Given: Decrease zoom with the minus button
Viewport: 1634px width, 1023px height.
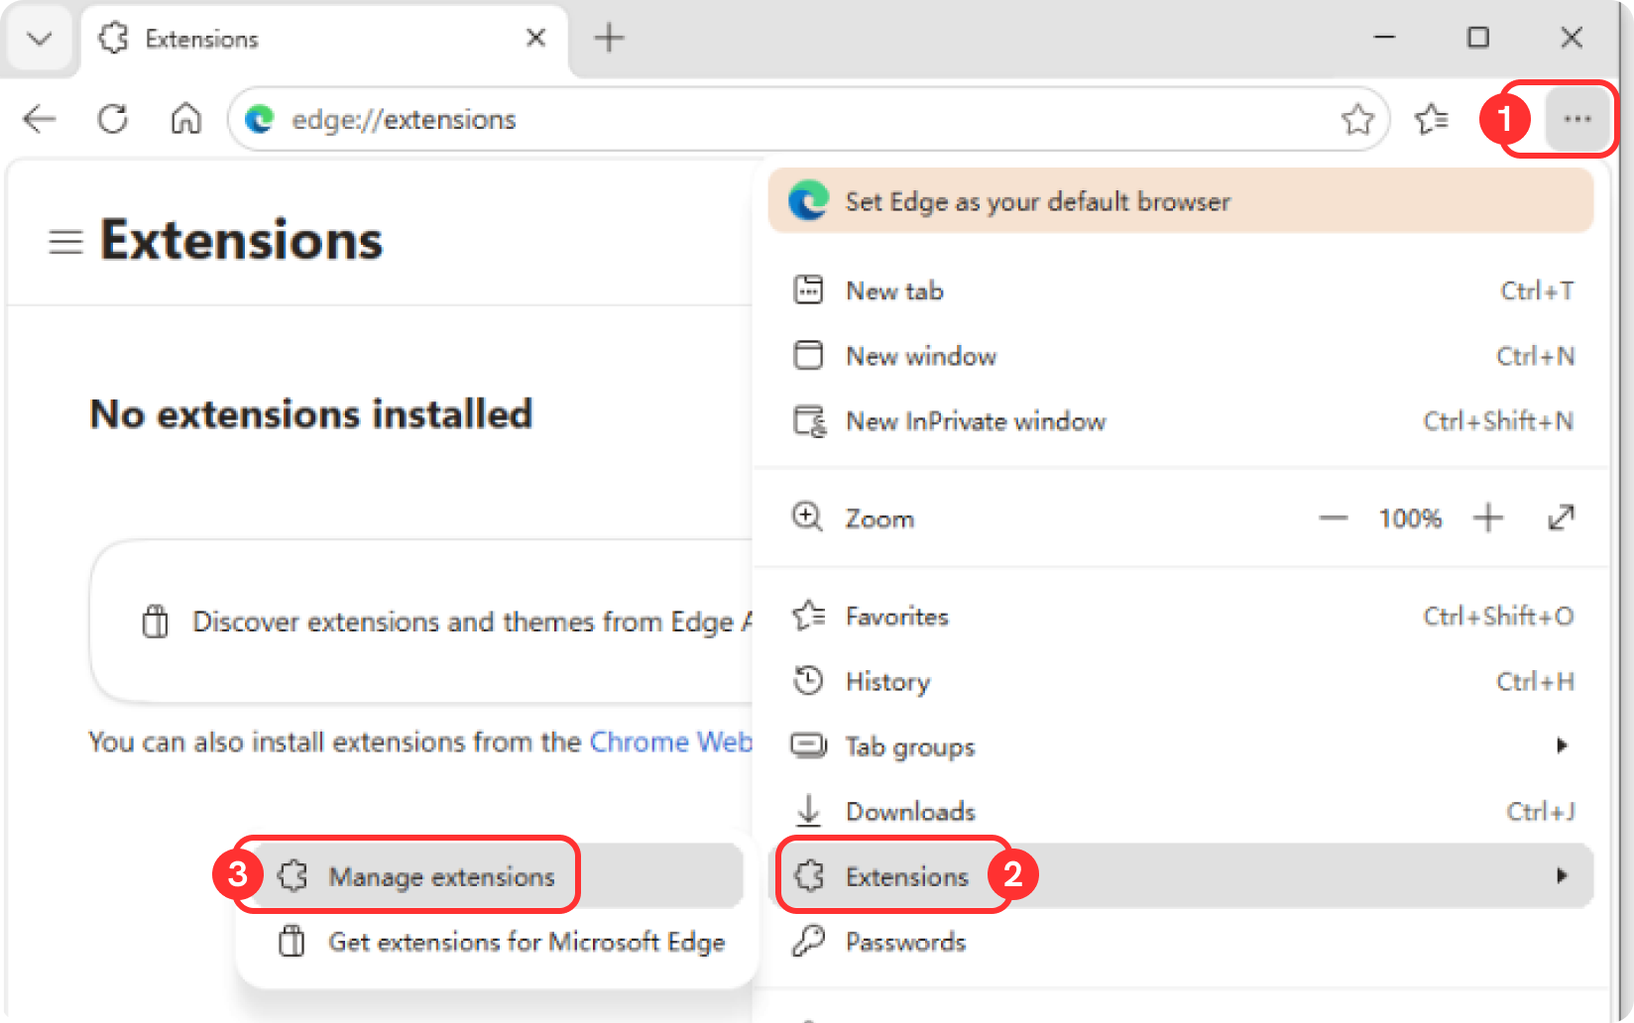Looking at the screenshot, I should click(x=1334, y=517).
